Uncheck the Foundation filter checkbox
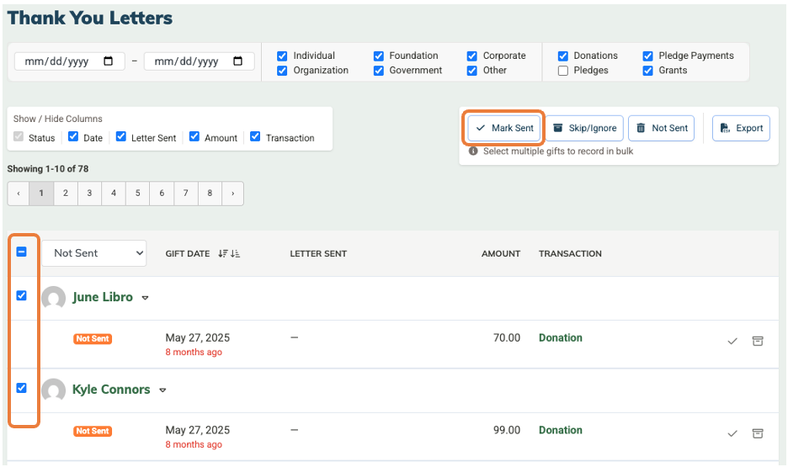This screenshot has height=467, width=788. pos(379,56)
